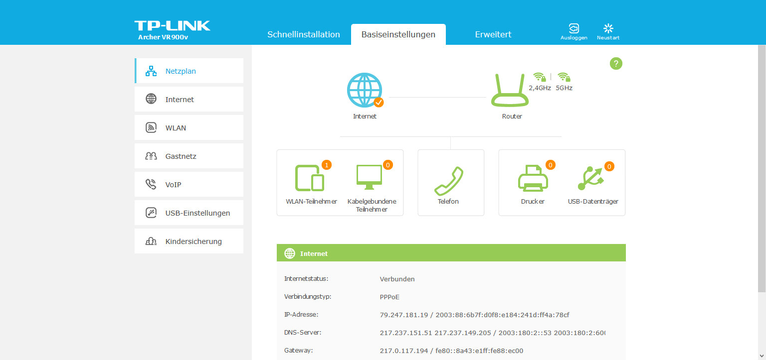
Task: Select the USB-Datenträger icon
Action: (x=591, y=178)
